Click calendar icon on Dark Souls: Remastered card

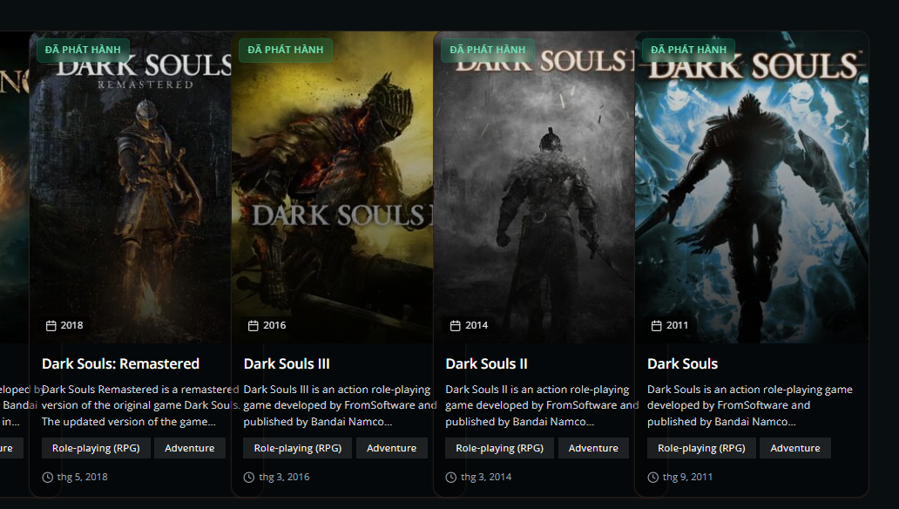click(51, 326)
